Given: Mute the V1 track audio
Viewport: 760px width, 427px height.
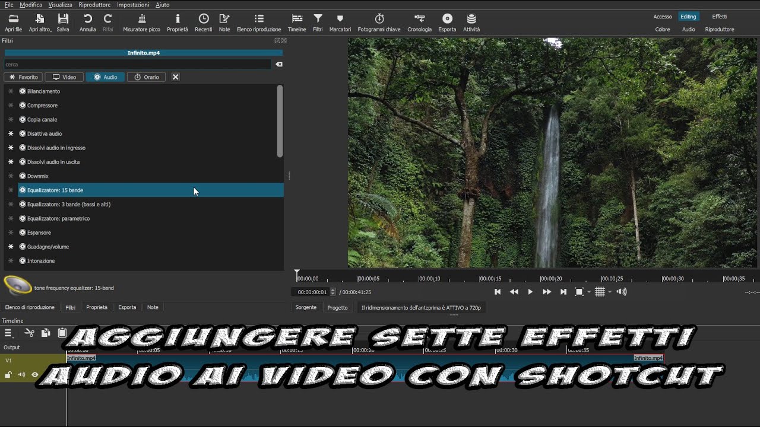Looking at the screenshot, I should (x=21, y=375).
